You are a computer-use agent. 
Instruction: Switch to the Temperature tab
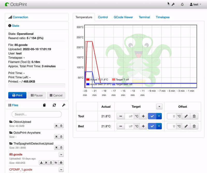(84, 17)
